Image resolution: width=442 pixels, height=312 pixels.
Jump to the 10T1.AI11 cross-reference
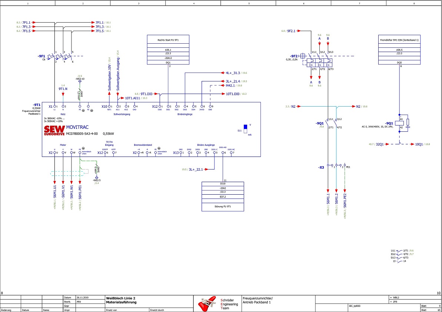(x=132, y=98)
